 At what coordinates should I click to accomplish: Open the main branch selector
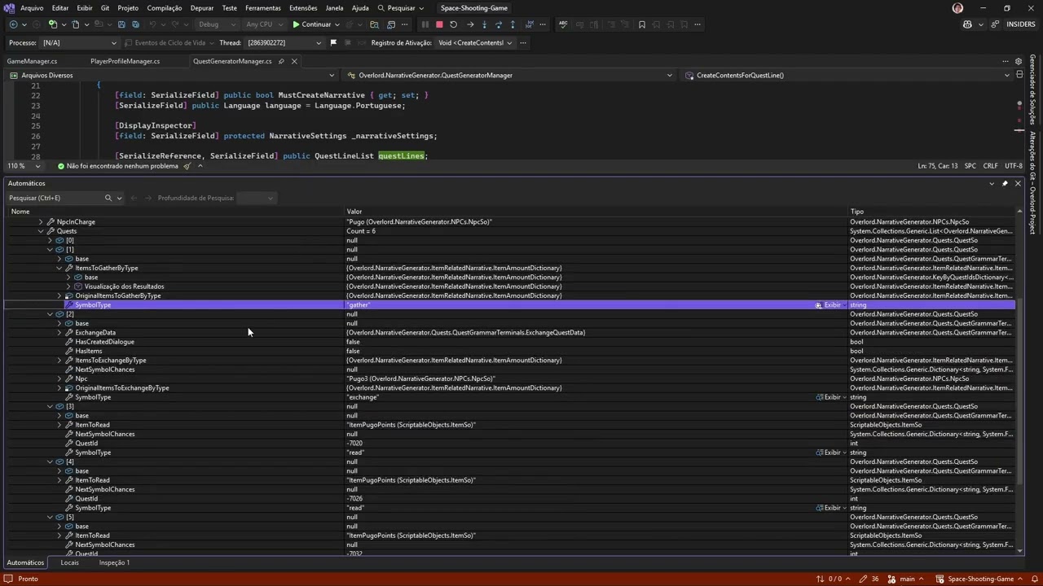906,579
